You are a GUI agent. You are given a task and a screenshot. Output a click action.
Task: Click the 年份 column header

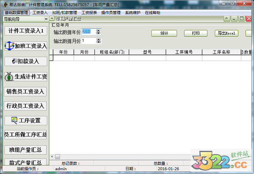(63, 52)
